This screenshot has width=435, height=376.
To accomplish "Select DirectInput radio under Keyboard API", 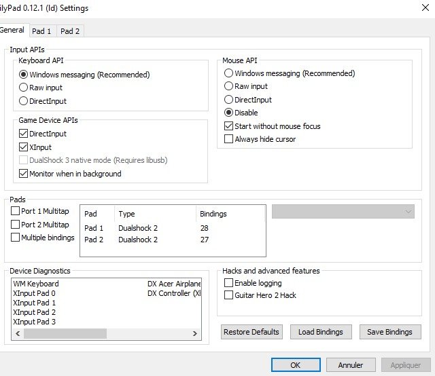I will click(x=24, y=101).
